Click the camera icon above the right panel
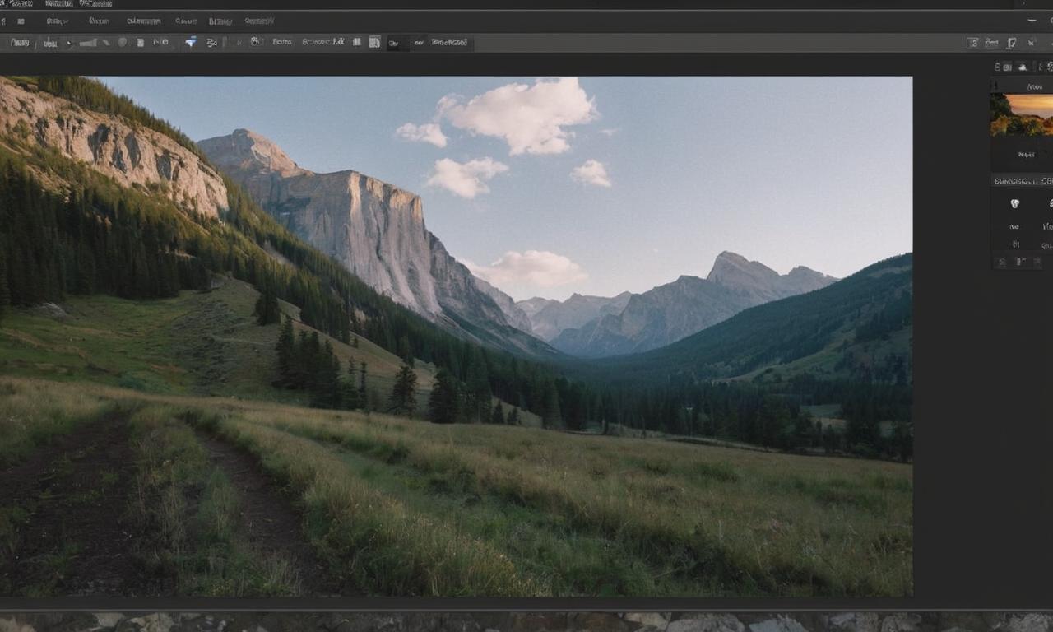 pos(1009,67)
